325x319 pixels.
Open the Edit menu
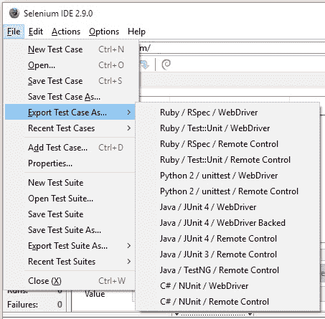36,32
